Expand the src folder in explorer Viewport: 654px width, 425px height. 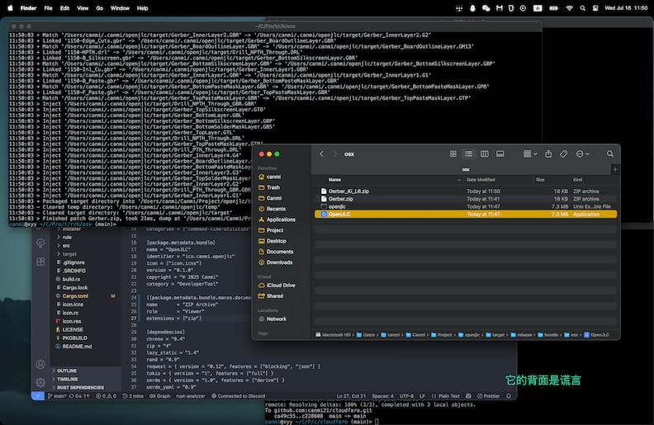click(x=67, y=245)
